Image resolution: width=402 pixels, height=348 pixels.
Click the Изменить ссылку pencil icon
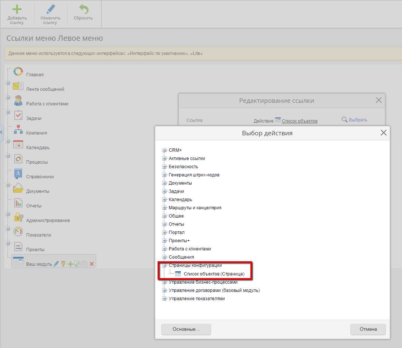(x=50, y=10)
